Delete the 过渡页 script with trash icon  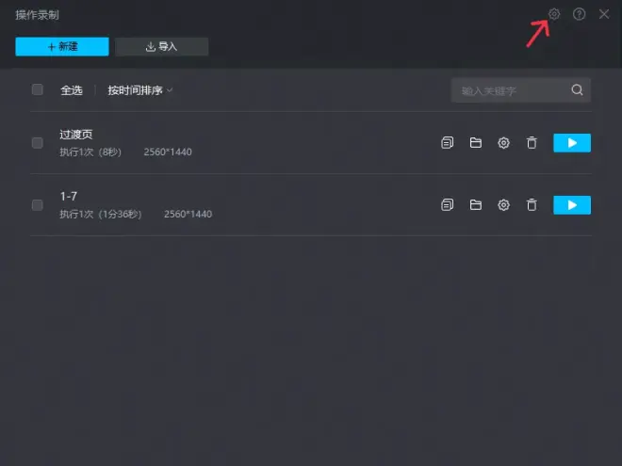pos(532,143)
